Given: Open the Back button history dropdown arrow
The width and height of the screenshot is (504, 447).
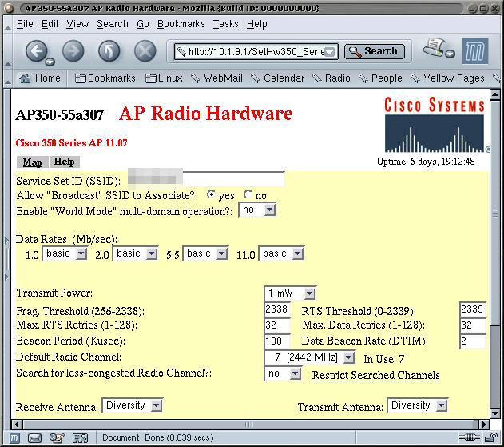Looking at the screenshot, I should click(50, 62).
